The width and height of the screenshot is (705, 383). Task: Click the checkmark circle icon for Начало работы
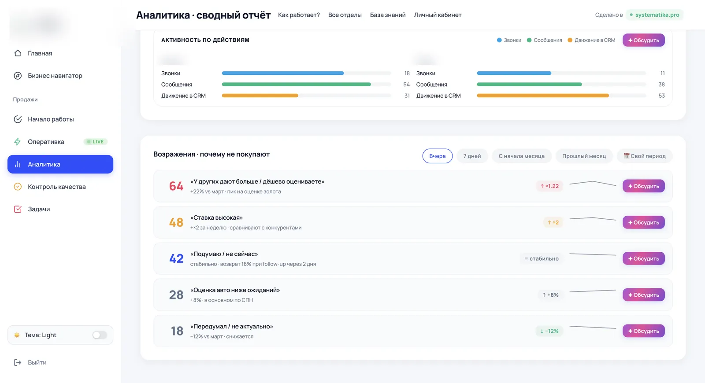tap(18, 119)
